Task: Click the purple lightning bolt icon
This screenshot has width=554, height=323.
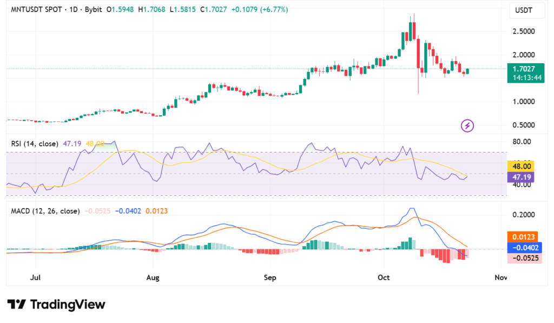Action: point(467,126)
